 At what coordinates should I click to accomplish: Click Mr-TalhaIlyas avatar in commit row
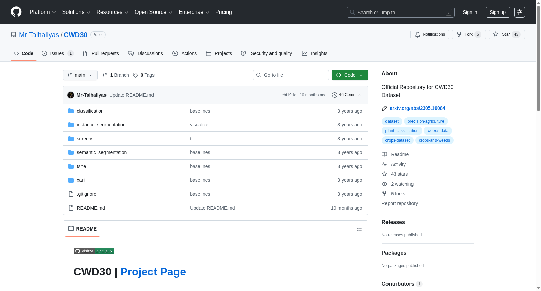coord(71,95)
